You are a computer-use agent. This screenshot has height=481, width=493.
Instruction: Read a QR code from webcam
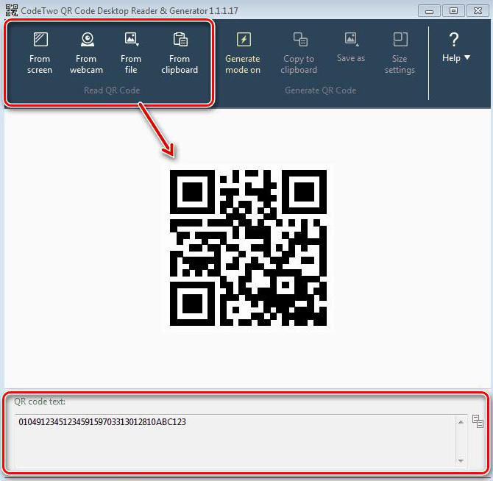[x=87, y=53]
